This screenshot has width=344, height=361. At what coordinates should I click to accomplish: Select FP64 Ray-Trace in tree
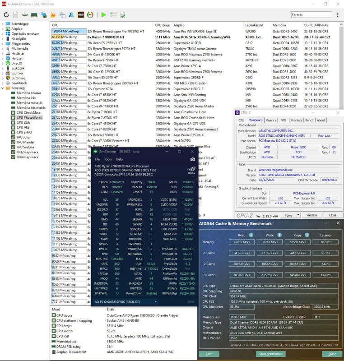tap(28, 157)
